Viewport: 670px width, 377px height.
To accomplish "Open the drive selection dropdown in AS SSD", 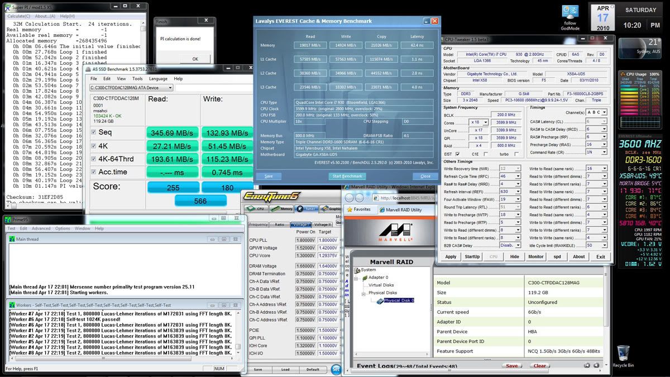I will click(131, 88).
